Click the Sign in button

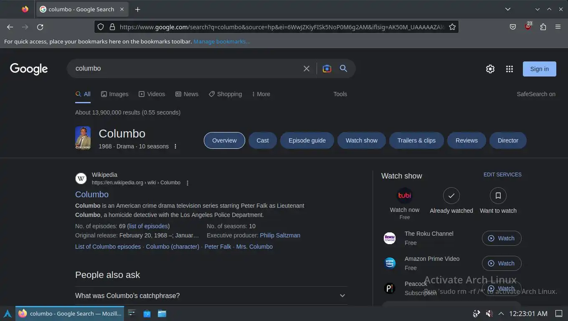pyautogui.click(x=539, y=69)
